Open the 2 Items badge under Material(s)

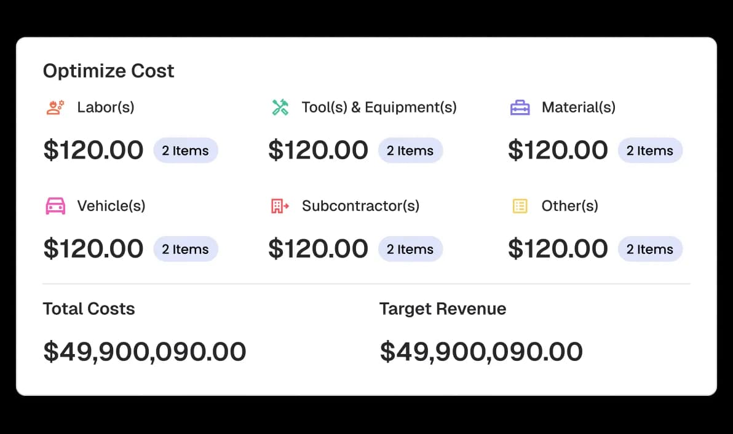pyautogui.click(x=650, y=151)
